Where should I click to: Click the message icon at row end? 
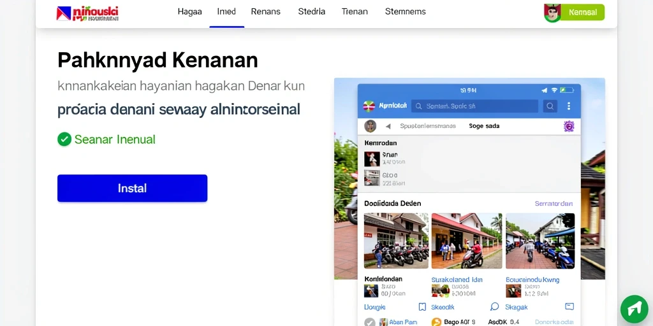coord(569,306)
